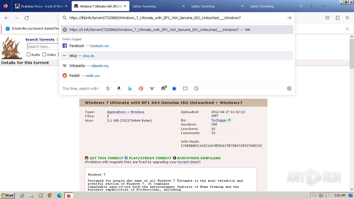This screenshot has width=354, height=199.
Task: Click the Search Torrents link
Action: click(x=40, y=40)
